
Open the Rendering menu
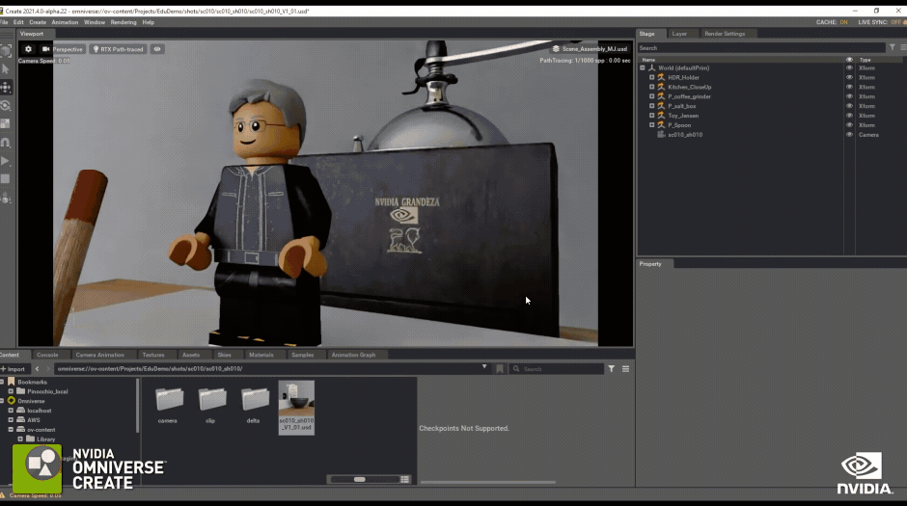click(124, 22)
